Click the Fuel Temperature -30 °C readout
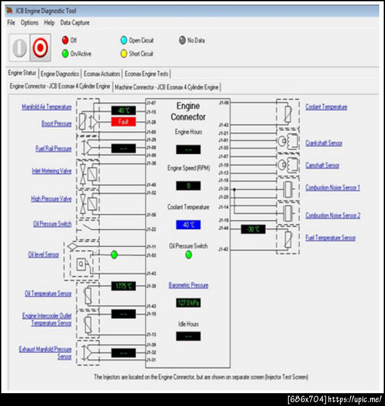Viewport: 385px width, 406px height. click(253, 230)
